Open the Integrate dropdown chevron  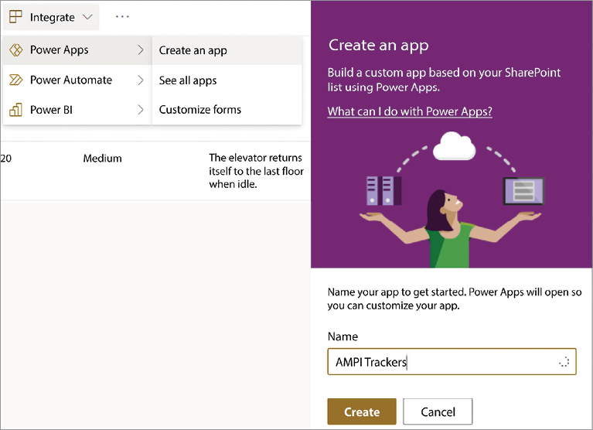87,17
